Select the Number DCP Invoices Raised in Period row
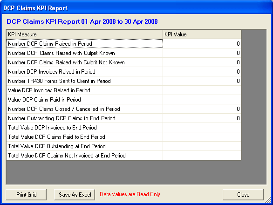Viewport: 273px width, 205px height. [x=124, y=72]
